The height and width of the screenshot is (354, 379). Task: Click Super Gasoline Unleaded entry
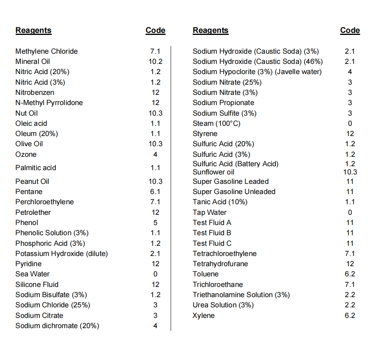pos(234,192)
